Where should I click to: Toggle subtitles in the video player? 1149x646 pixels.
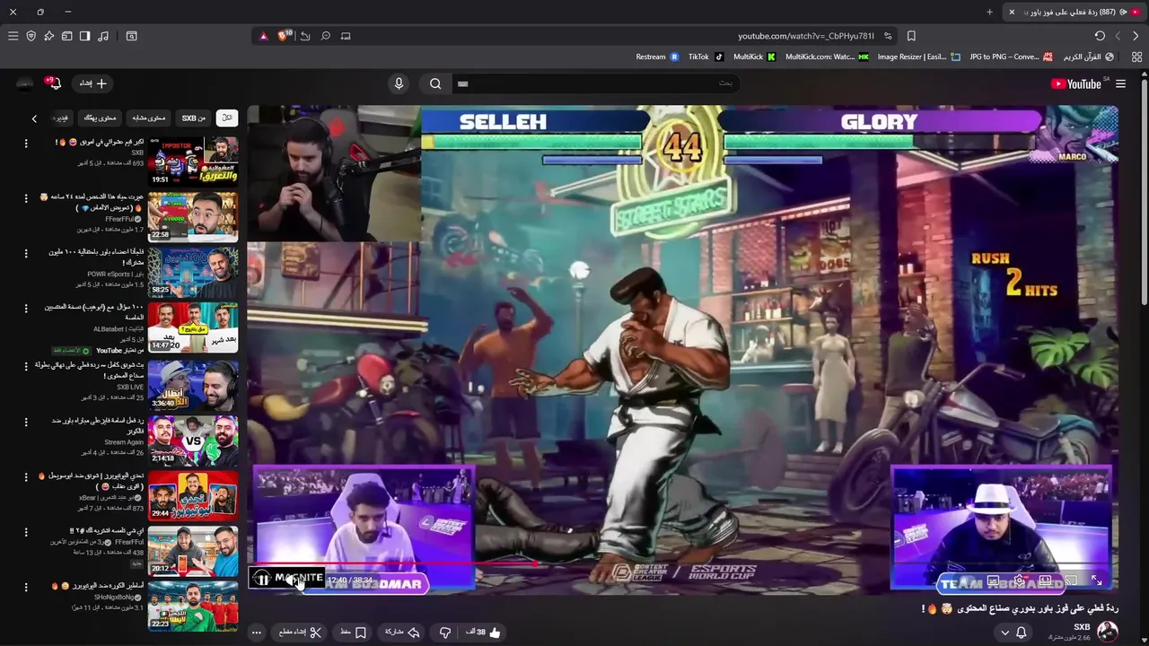(x=993, y=581)
